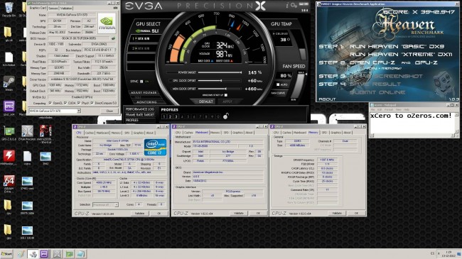Open the FAN CURVE button
Image resolution: width=462 pixels, height=259 pixels.
tap(278, 93)
